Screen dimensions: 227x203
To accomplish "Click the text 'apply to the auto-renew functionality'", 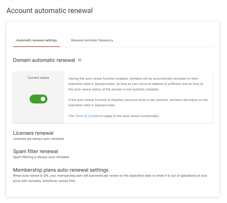I will coord(132,116).
